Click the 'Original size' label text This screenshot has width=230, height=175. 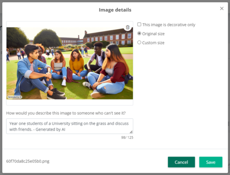click(153, 34)
